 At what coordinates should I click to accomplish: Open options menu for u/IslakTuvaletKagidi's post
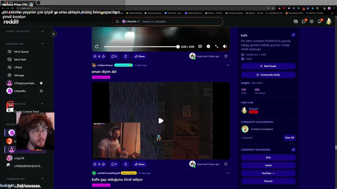(x=228, y=173)
